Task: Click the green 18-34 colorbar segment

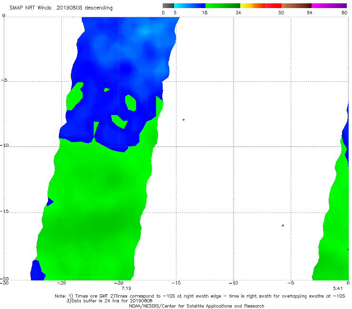Action: [x=223, y=6]
